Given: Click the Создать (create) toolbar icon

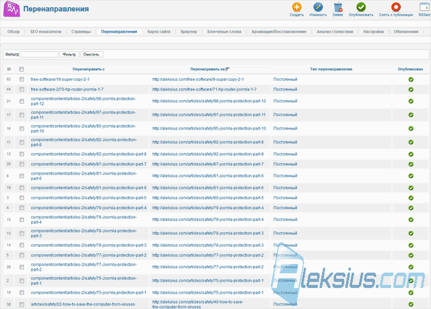Looking at the screenshot, I should coord(297,7).
